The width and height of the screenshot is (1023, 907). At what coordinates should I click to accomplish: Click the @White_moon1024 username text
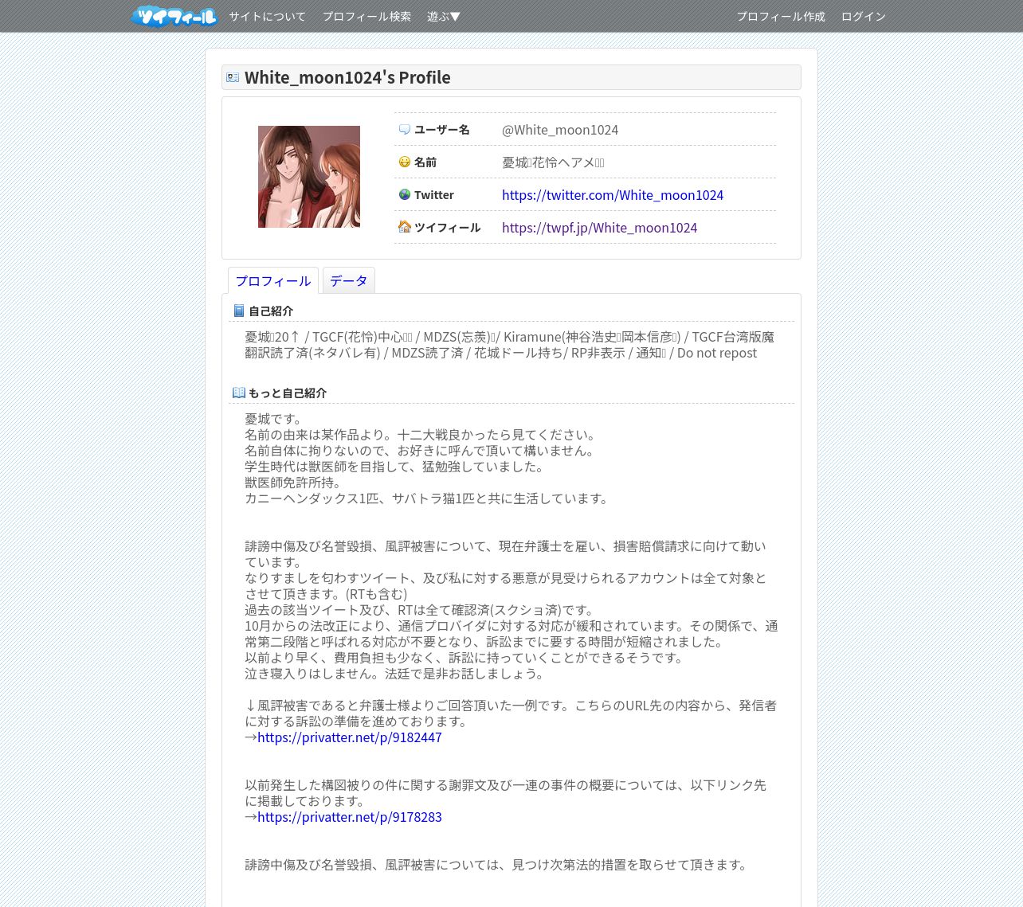coord(560,130)
